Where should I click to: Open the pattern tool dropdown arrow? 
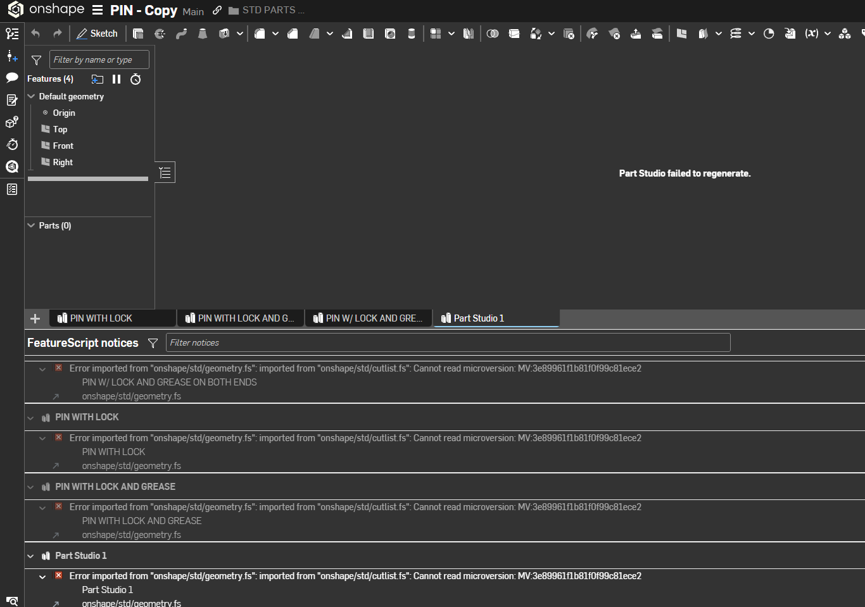451,34
